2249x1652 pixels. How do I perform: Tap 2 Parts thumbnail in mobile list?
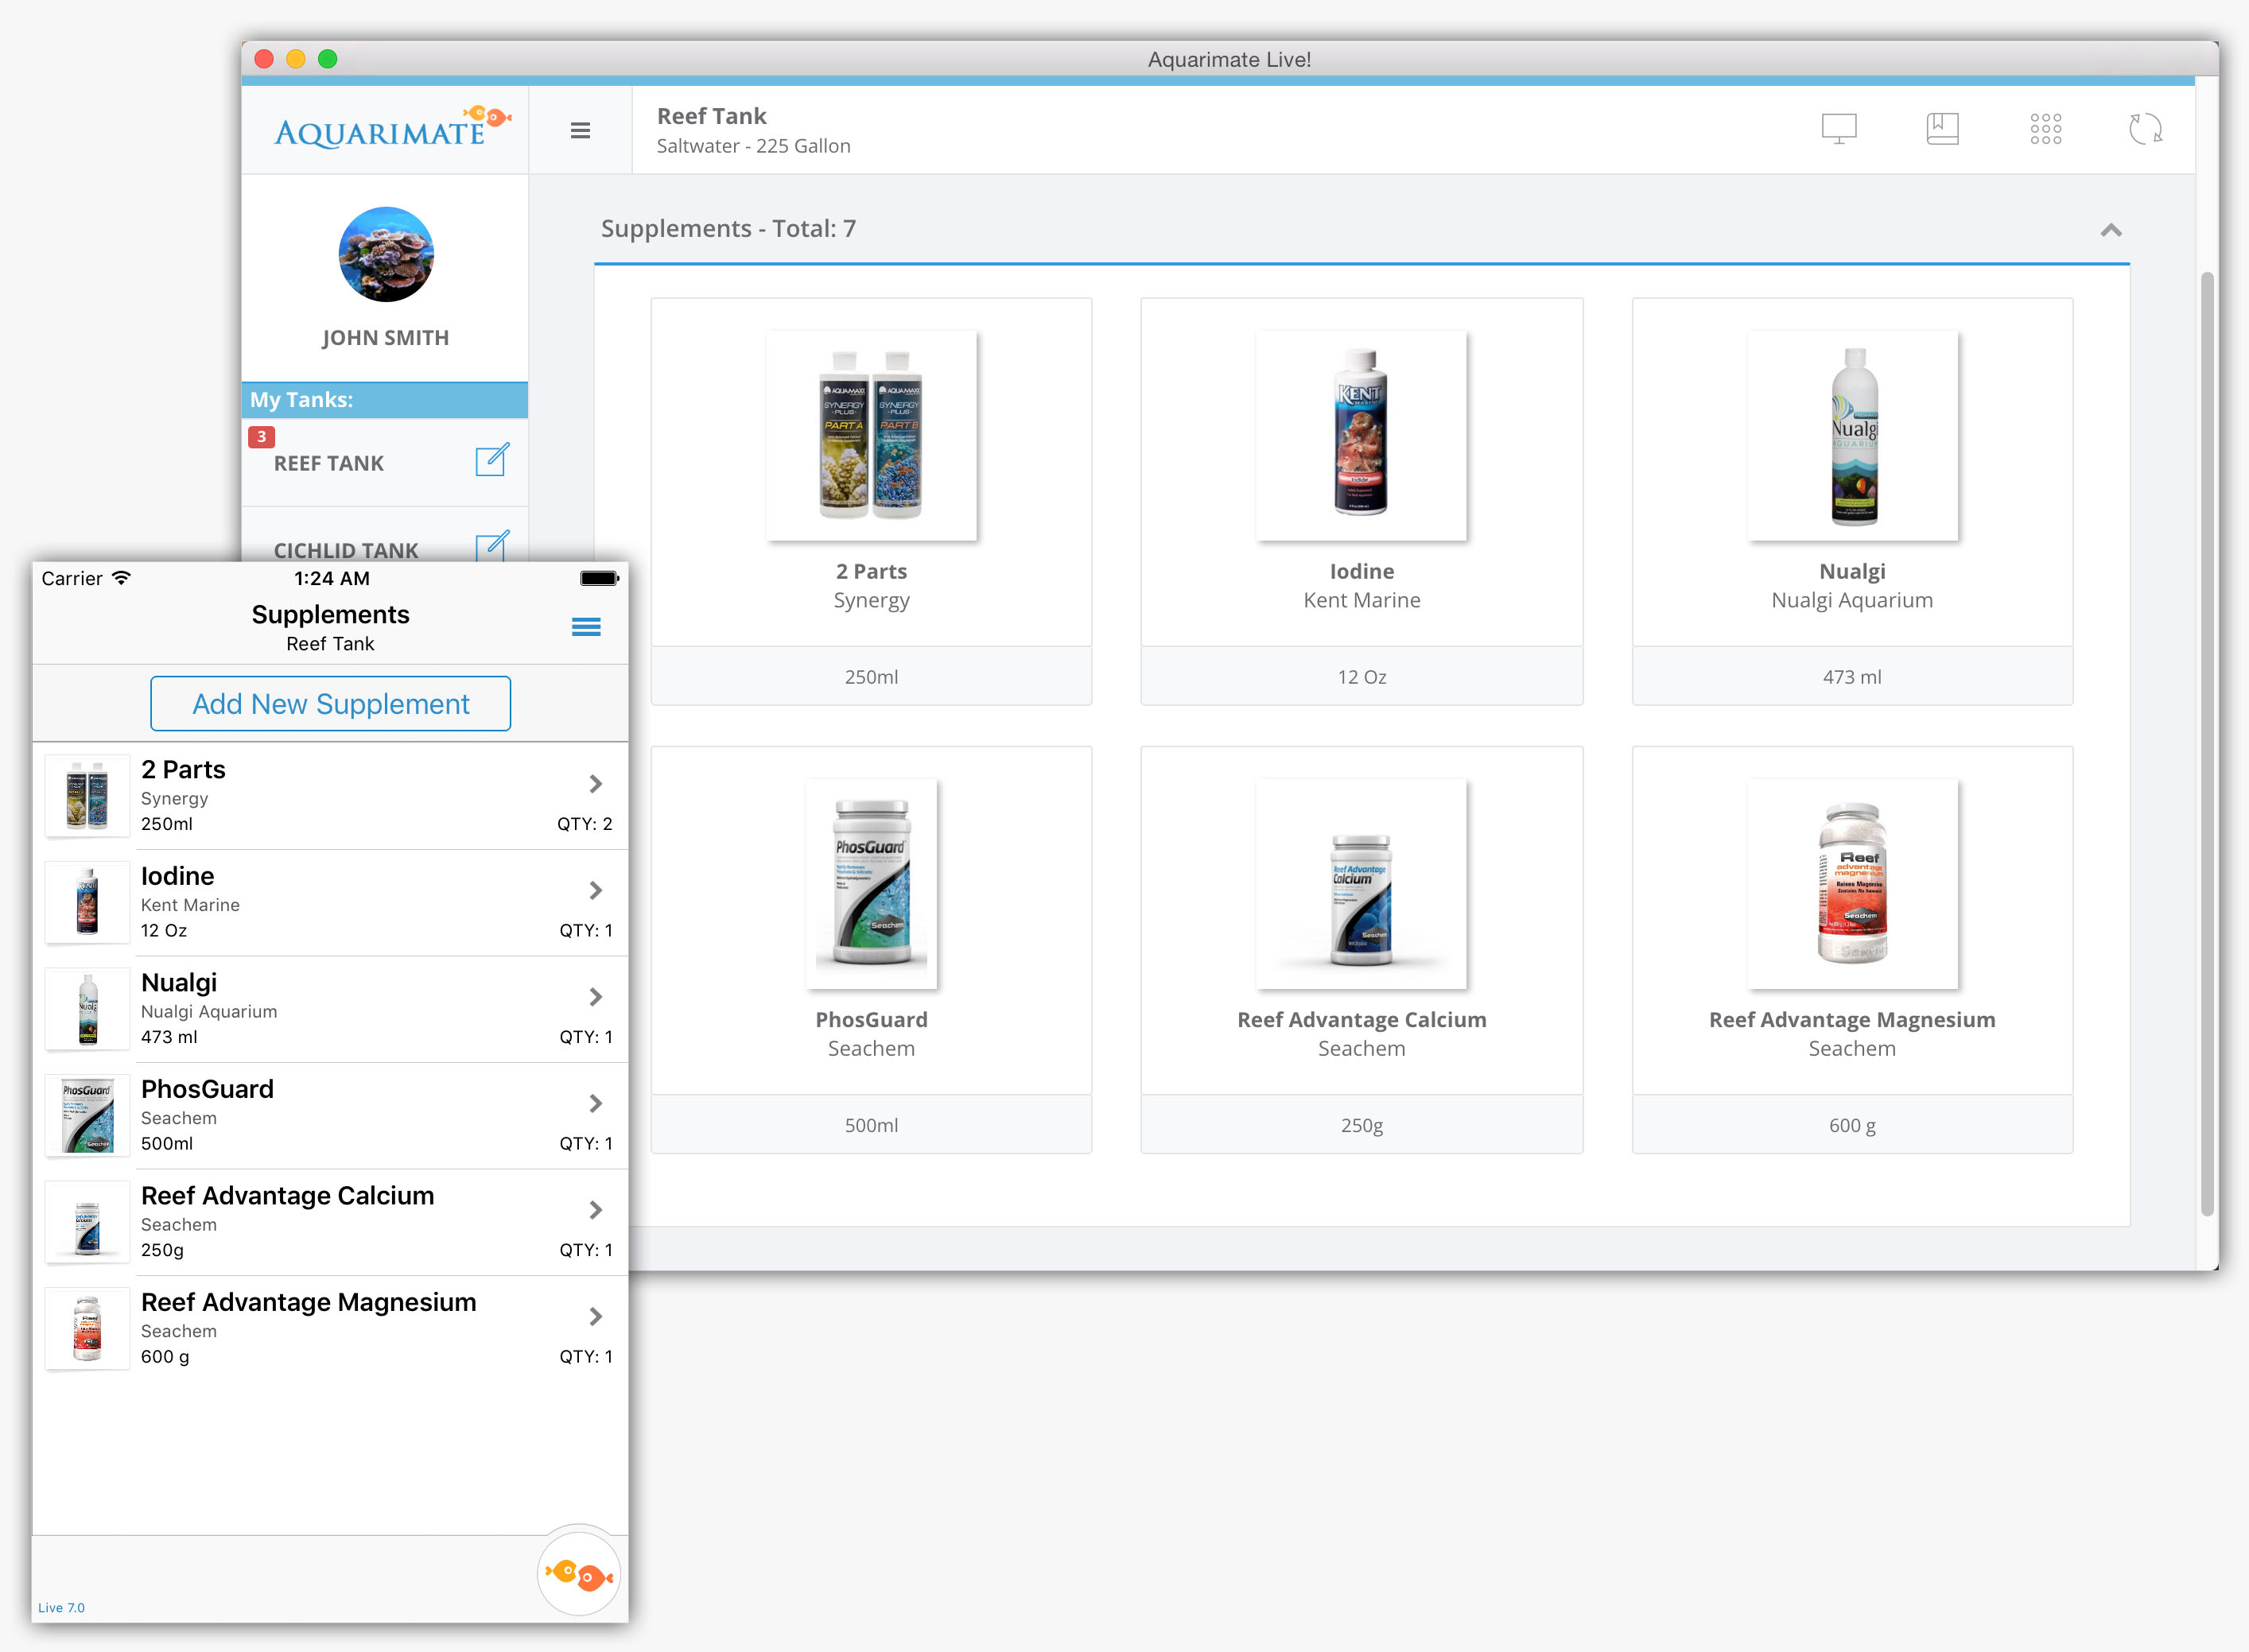tap(88, 796)
